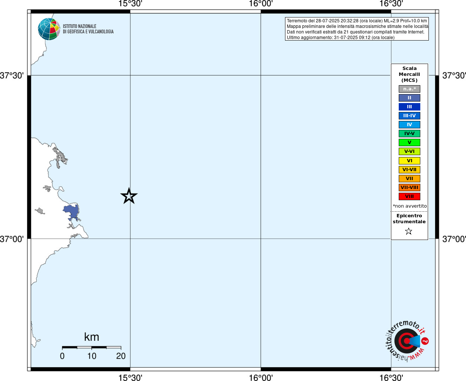Image resolution: width=466 pixels, height=381 pixels.
Task: Click the 'Epicentro strumentale' legend label
Action: point(409,219)
